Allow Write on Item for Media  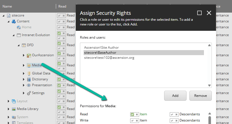132,121
